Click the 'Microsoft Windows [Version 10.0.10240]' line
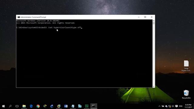This screenshot has width=194, height=109. click(x=38, y=21)
